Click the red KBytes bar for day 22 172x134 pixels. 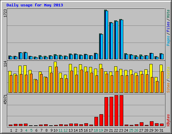click(116, 111)
